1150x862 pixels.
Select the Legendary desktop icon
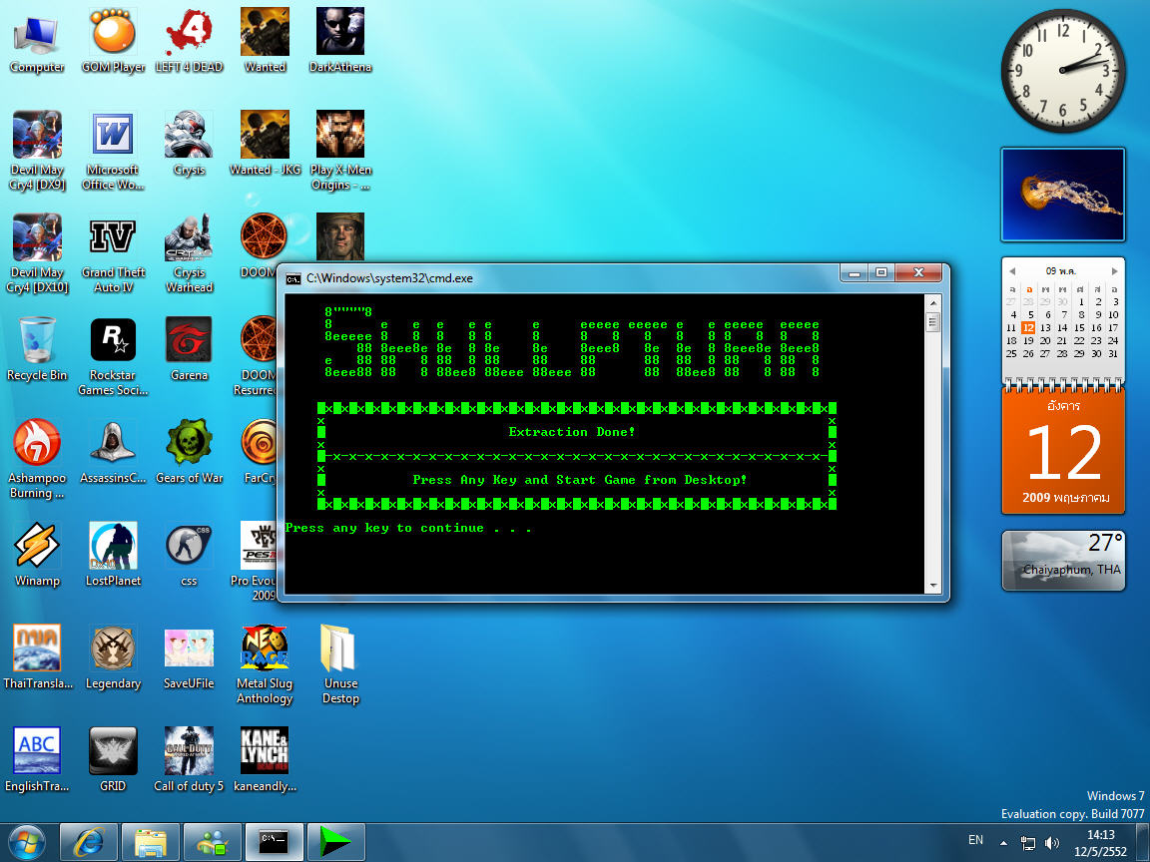[113, 657]
